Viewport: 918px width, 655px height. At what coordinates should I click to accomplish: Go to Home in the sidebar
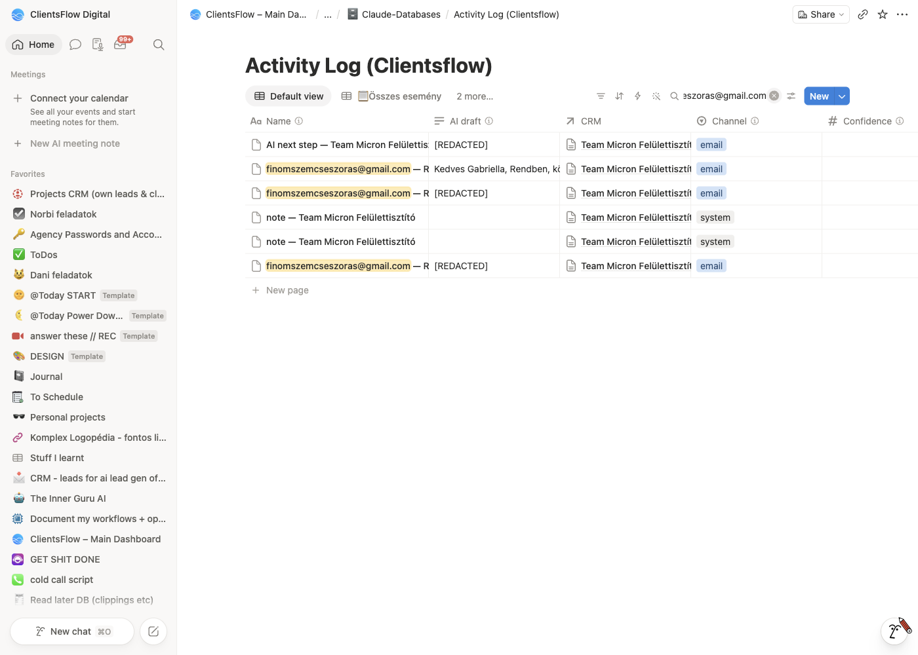click(33, 45)
